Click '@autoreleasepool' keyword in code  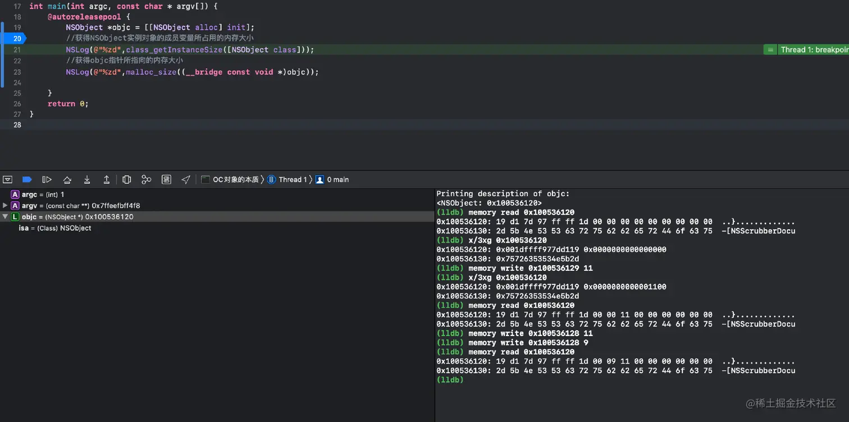(84, 17)
